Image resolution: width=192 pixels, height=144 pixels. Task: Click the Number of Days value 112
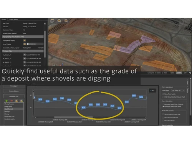(24, 30)
